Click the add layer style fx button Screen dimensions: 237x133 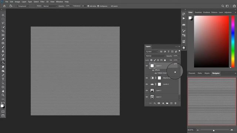click(x=155, y=103)
